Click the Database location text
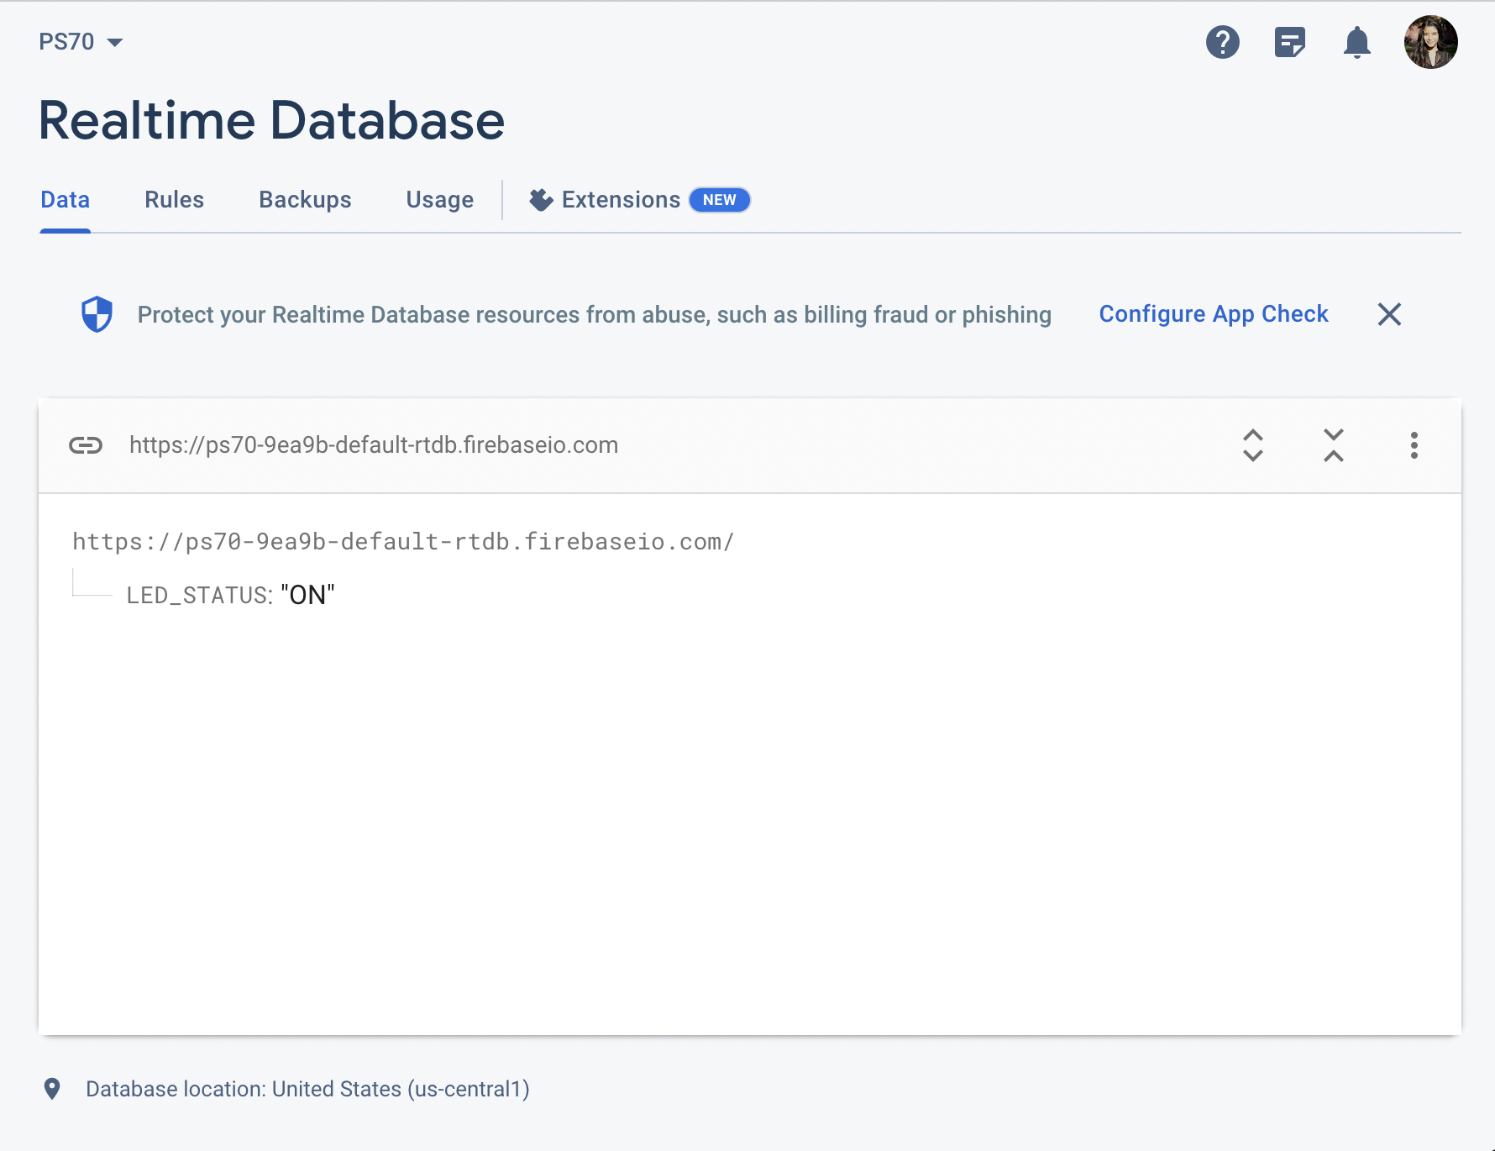1495x1151 pixels. [307, 1089]
